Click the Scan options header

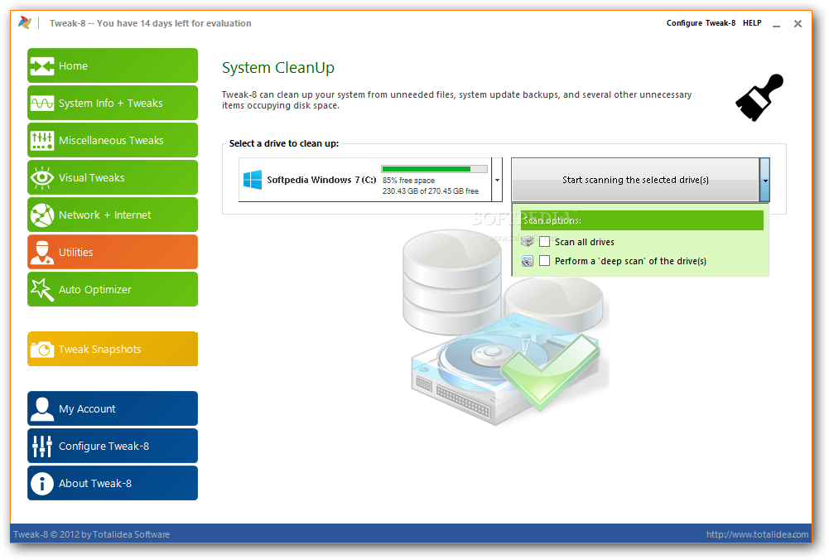(x=642, y=220)
